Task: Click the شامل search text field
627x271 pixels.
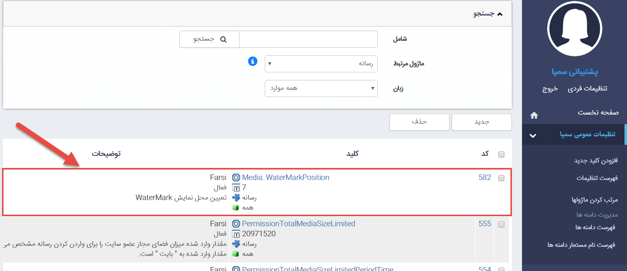Action: pos(308,39)
